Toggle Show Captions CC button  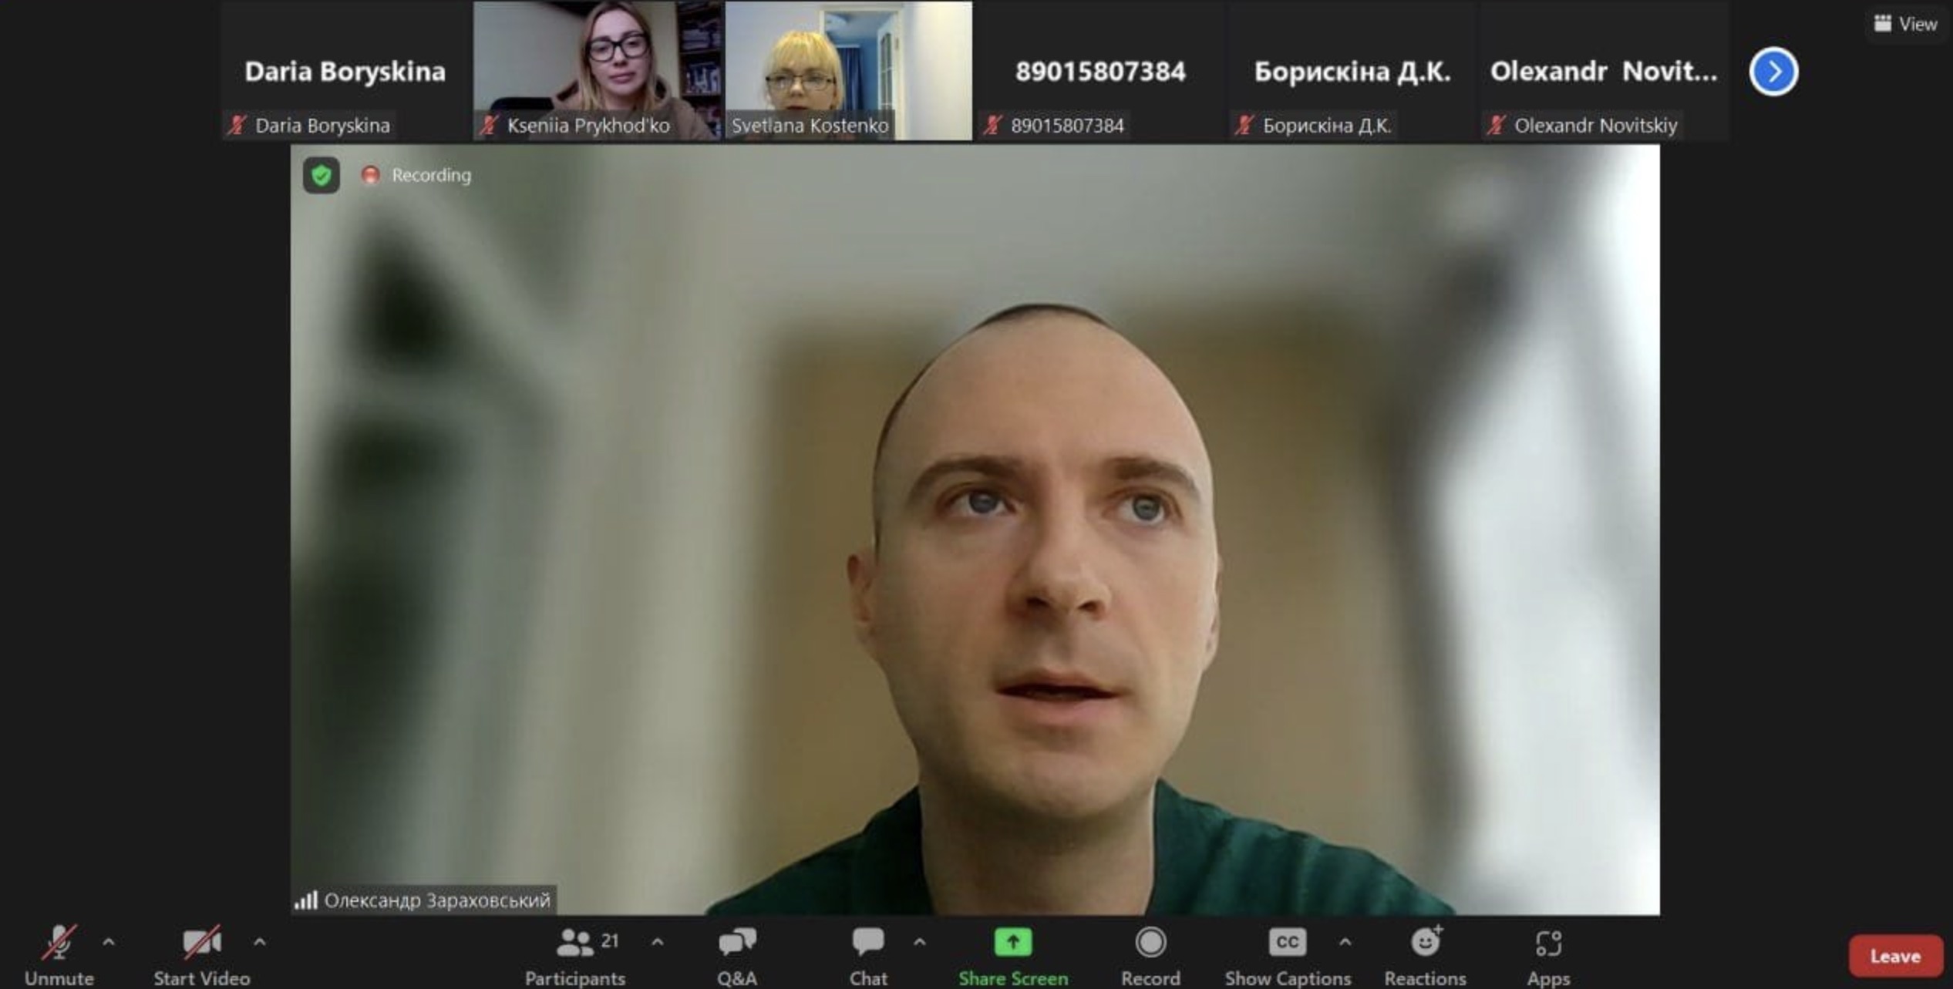click(1287, 956)
